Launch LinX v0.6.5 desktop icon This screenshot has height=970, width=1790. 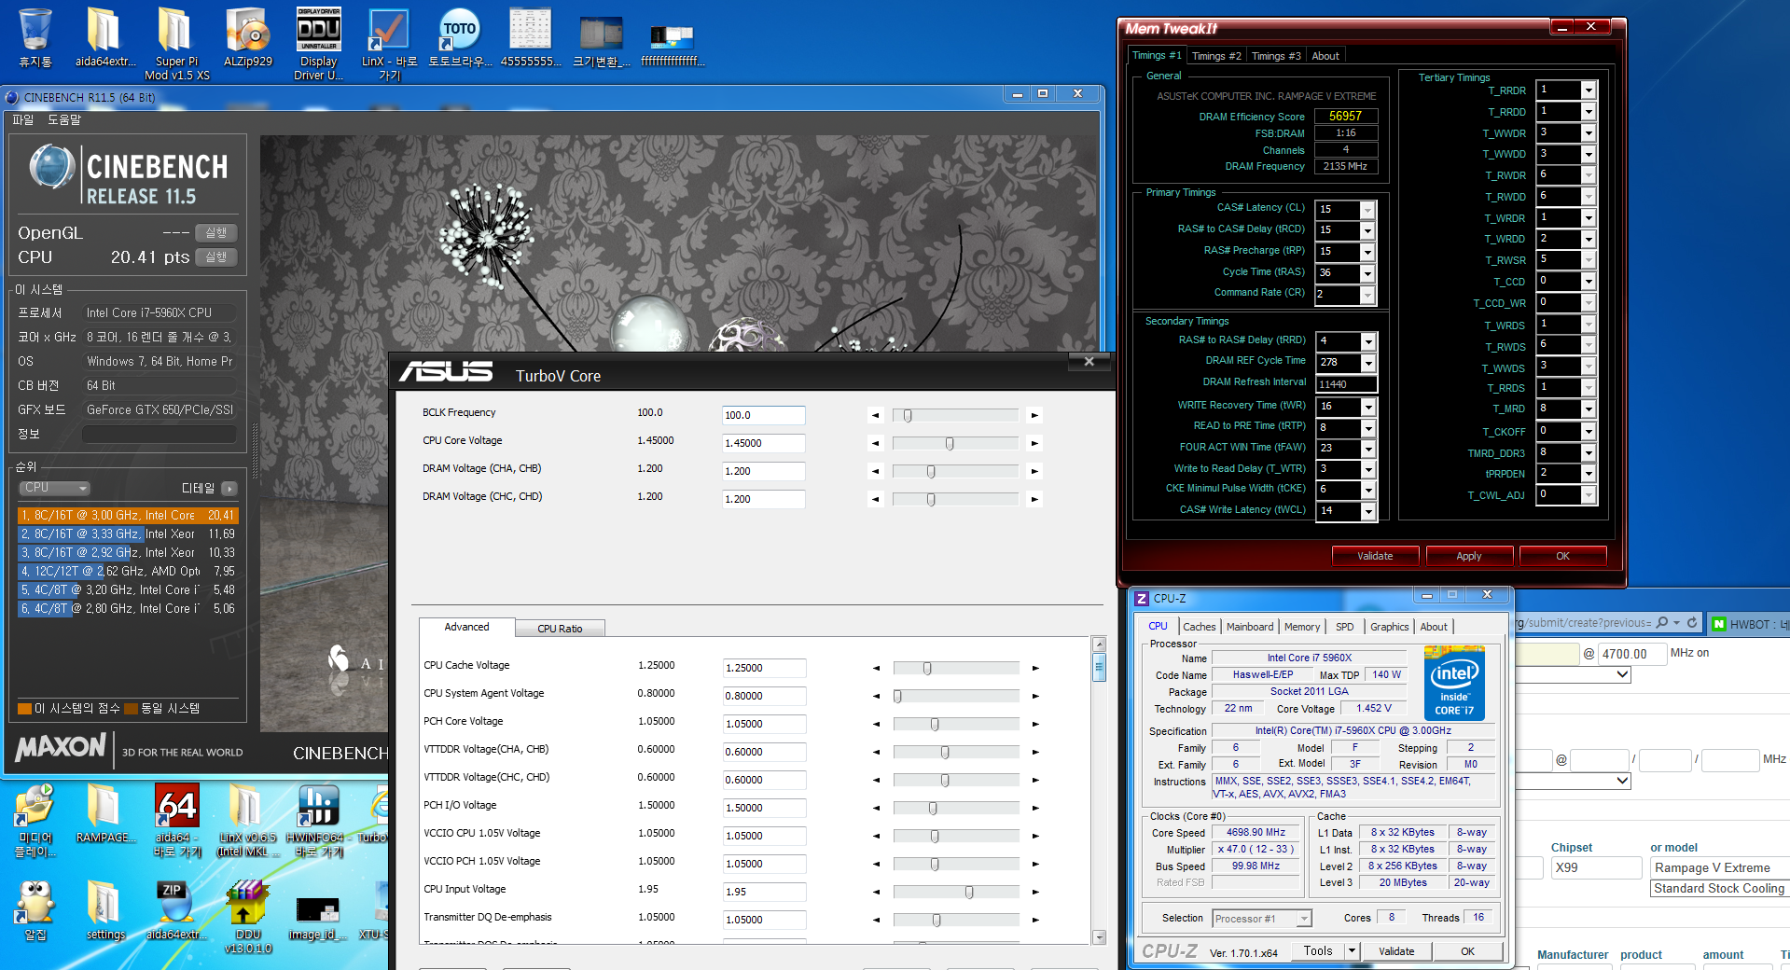click(x=246, y=819)
